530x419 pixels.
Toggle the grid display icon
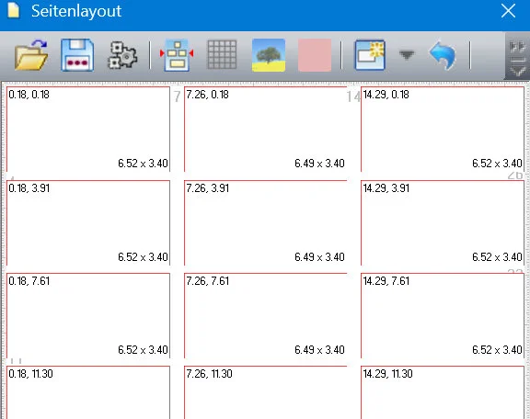coord(222,55)
